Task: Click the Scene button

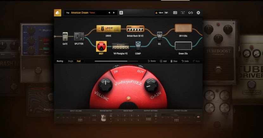Action: click(x=152, y=61)
